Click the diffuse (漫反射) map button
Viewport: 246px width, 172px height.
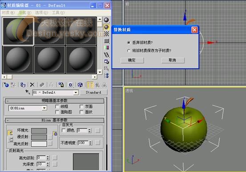click(50, 137)
